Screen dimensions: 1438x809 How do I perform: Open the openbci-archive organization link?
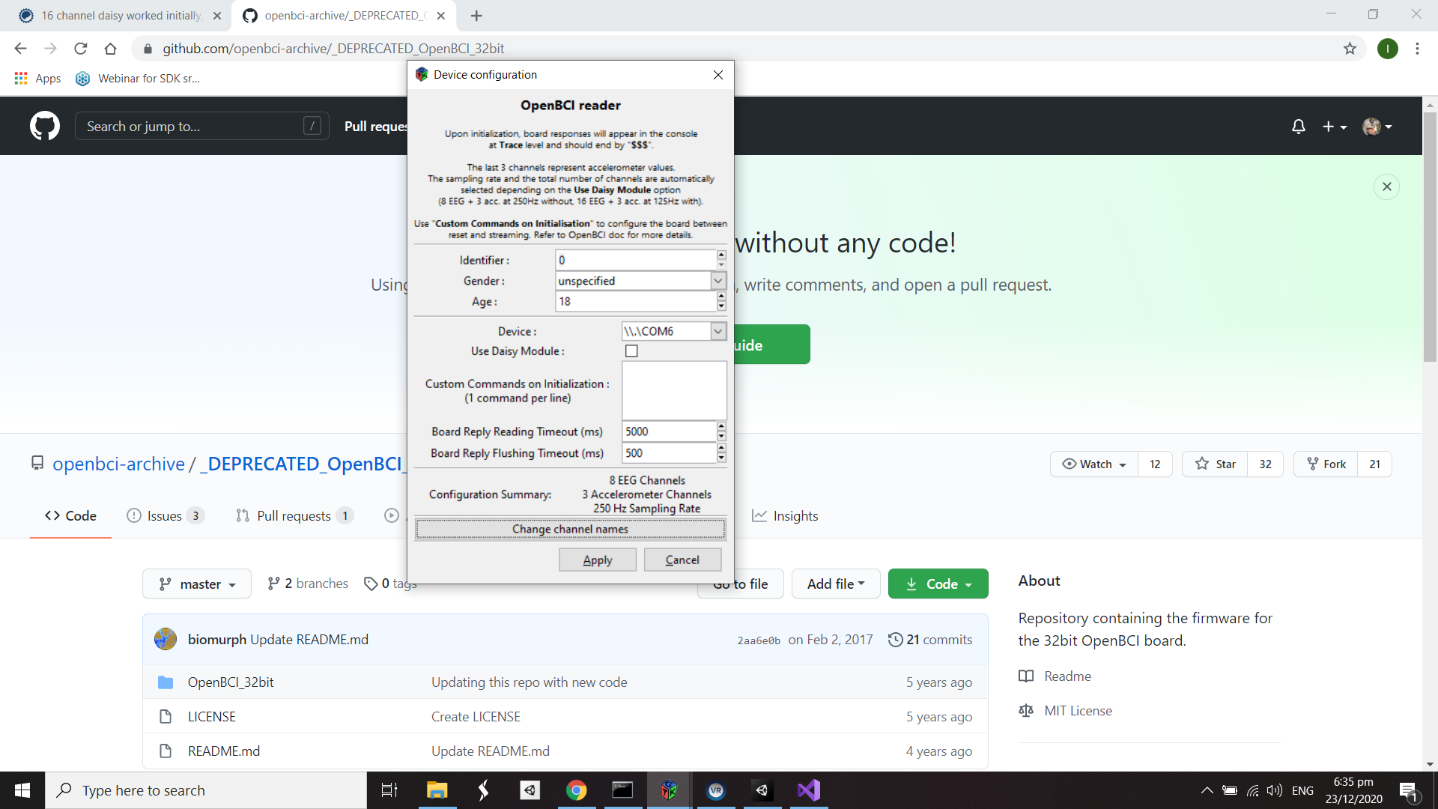pyautogui.click(x=118, y=464)
